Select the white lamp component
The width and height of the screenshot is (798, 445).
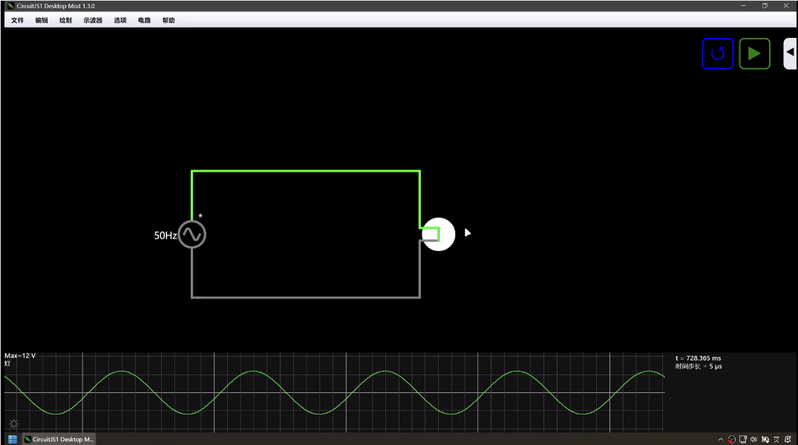pyautogui.click(x=439, y=234)
